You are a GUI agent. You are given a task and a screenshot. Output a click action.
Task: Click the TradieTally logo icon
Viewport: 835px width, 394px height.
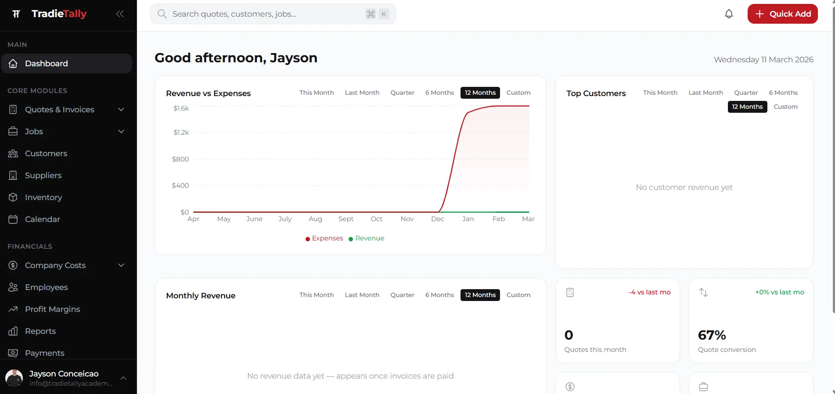click(16, 14)
